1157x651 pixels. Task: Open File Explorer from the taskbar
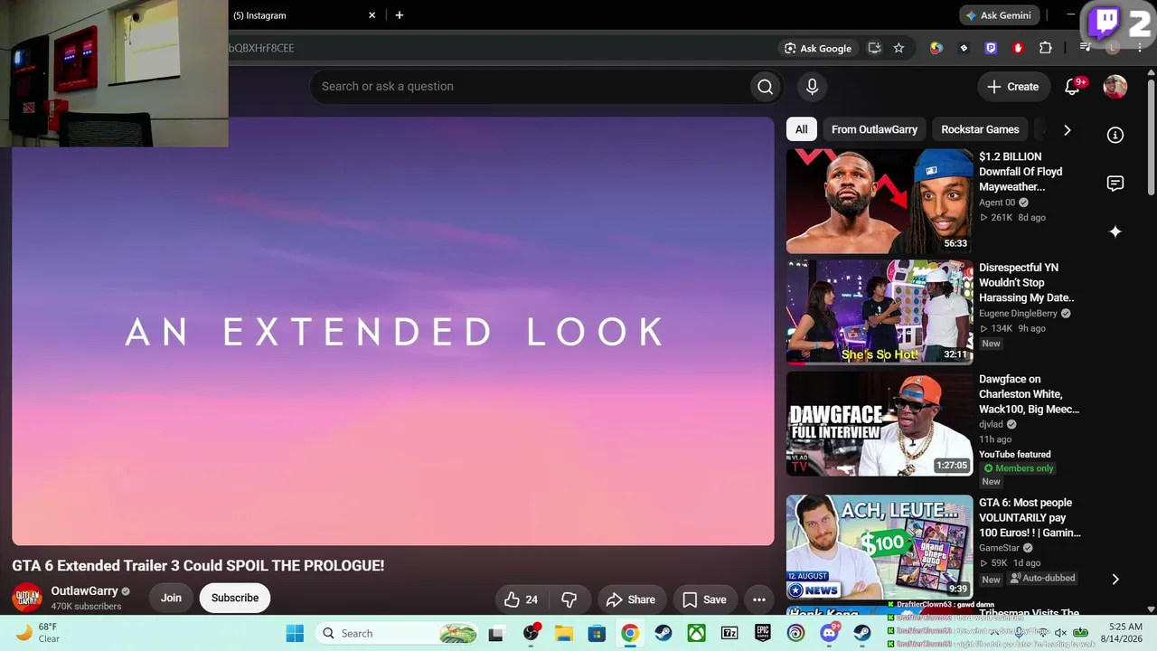563,633
